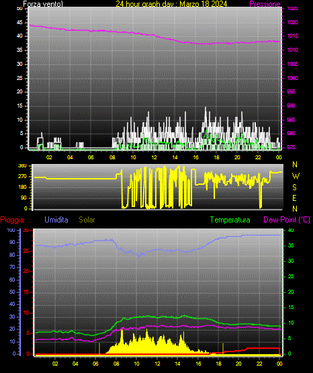Click the 24 hour graph day title
The width and height of the screenshot is (313, 373).
[x=171, y=4]
